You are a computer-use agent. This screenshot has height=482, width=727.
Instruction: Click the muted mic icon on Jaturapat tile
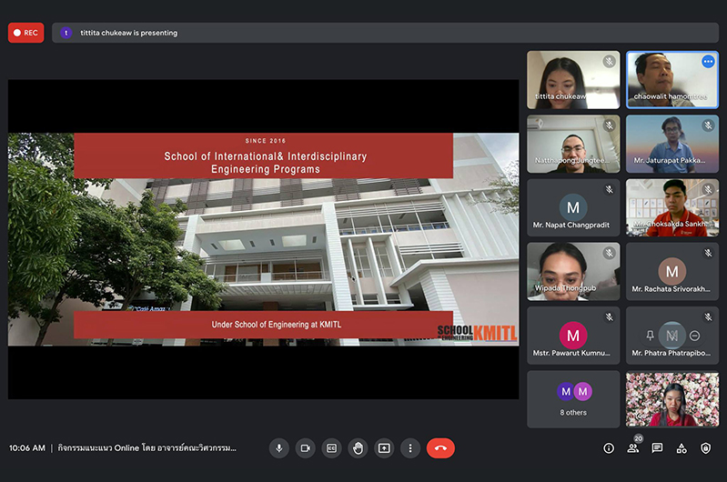point(708,126)
